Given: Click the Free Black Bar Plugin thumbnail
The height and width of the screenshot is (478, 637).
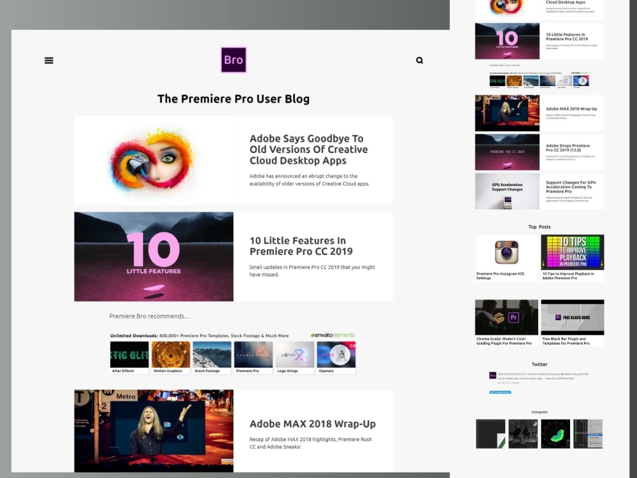Looking at the screenshot, I should [572, 317].
